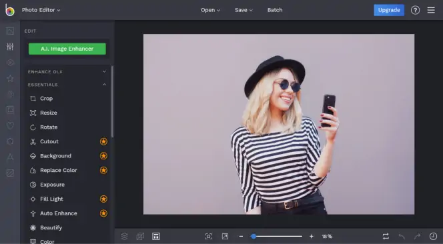Click the help question mark icon
The height and width of the screenshot is (244, 443).
(415, 10)
